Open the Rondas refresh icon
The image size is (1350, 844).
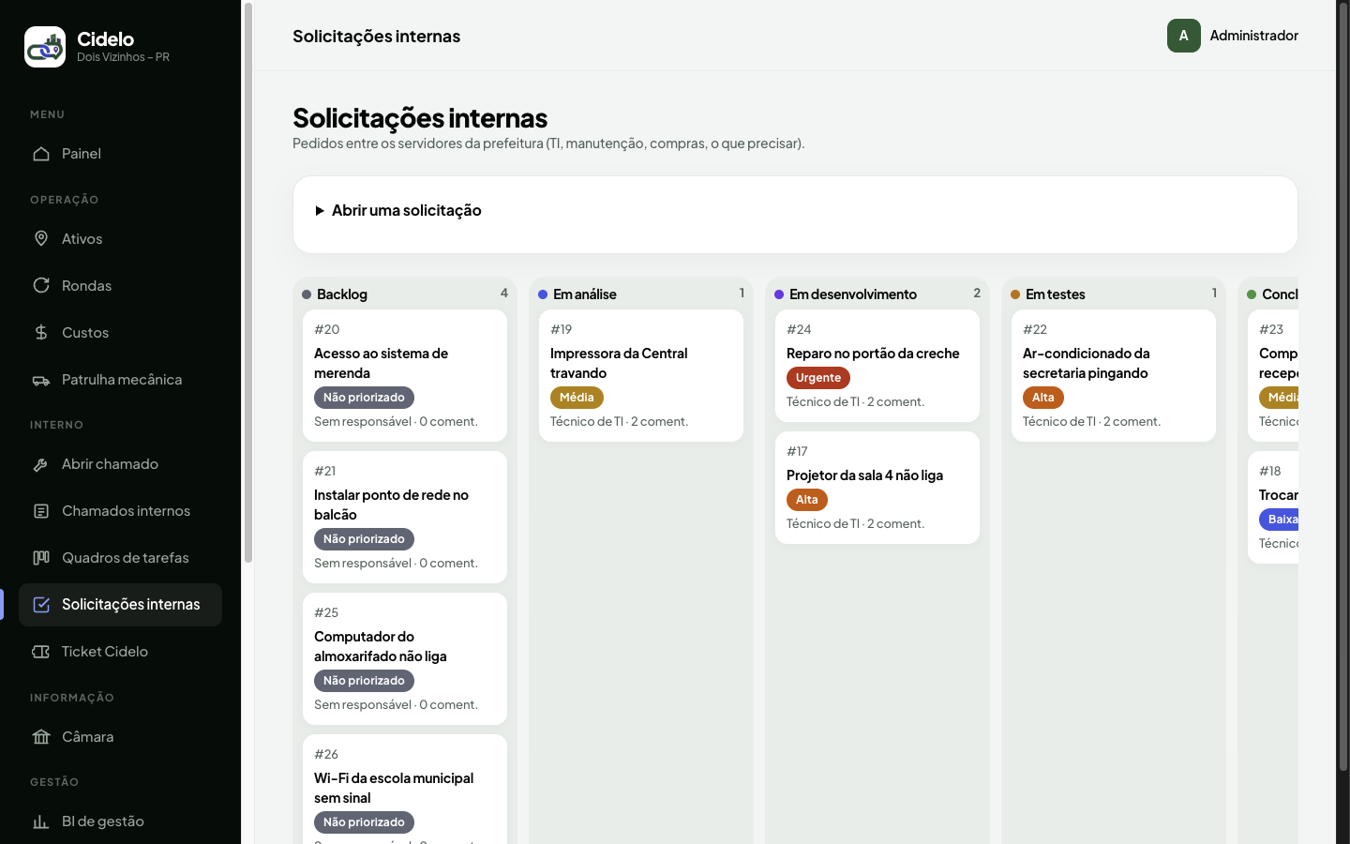[x=41, y=286]
